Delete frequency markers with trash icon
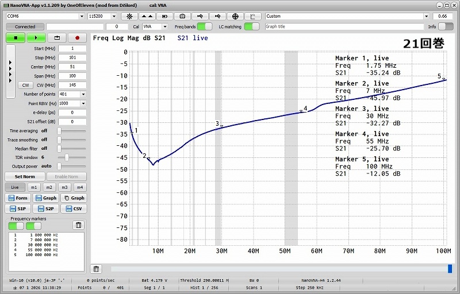Viewport: 460px width, 294px height. [79, 225]
